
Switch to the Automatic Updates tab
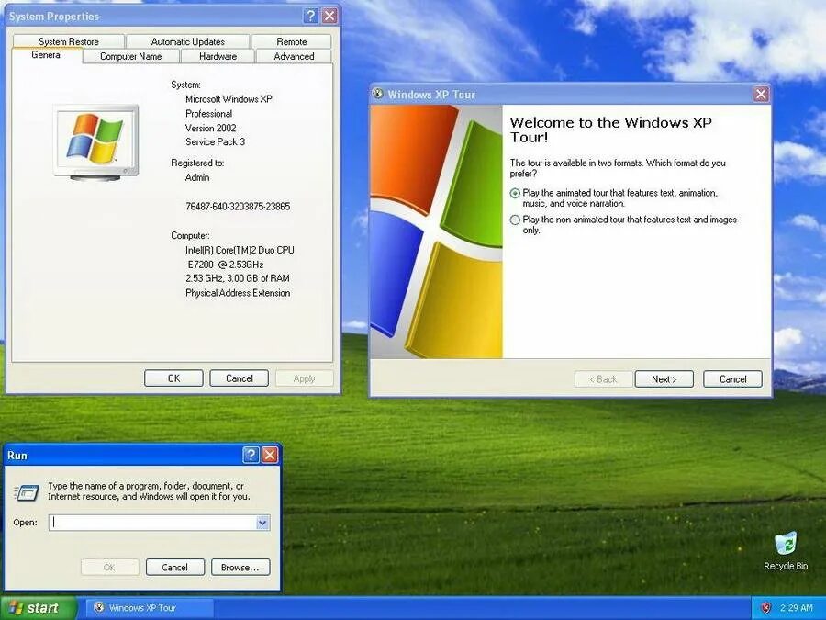(187, 41)
